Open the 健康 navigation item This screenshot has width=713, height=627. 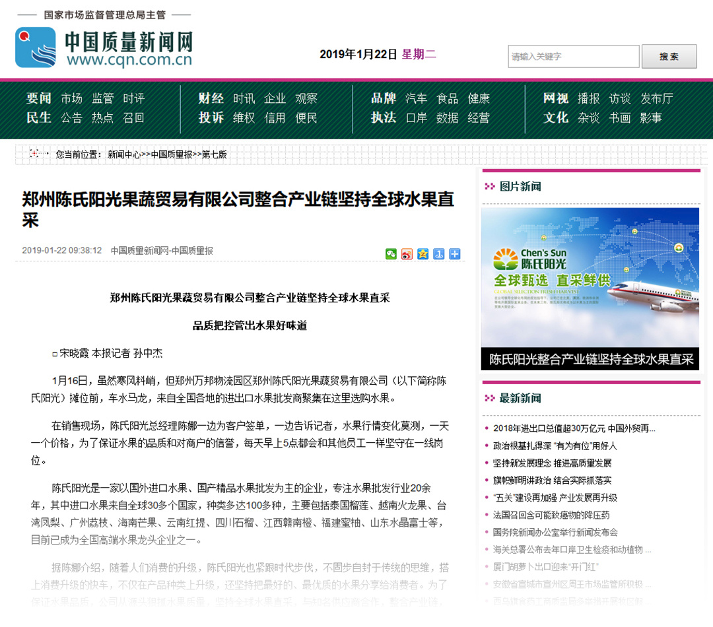pyautogui.click(x=479, y=98)
